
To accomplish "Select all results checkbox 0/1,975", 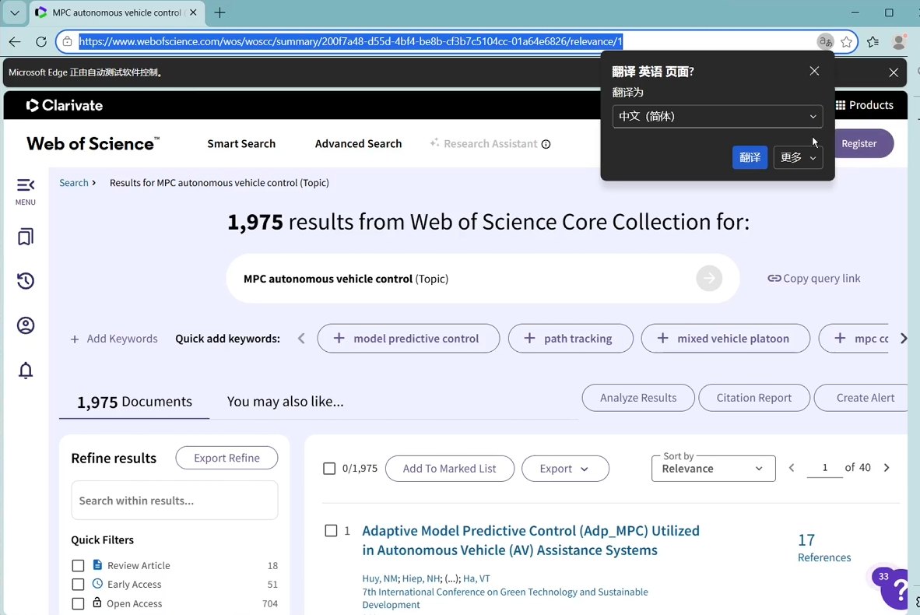I will tap(329, 469).
